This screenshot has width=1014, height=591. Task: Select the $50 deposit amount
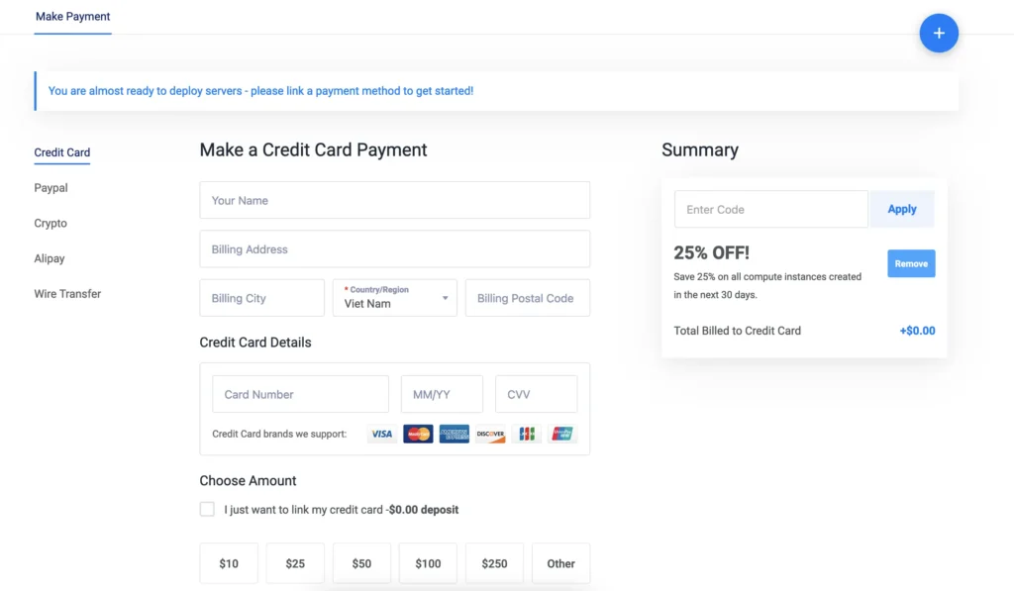tap(361, 564)
